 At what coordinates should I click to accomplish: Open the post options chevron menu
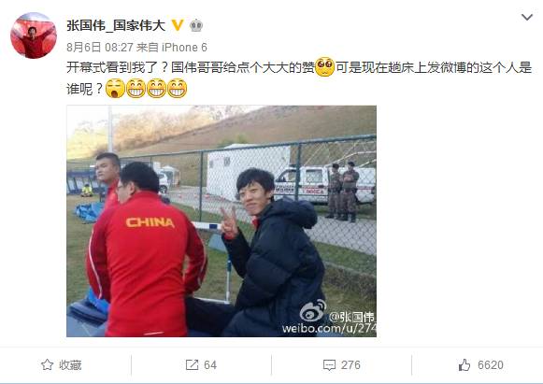point(527,18)
